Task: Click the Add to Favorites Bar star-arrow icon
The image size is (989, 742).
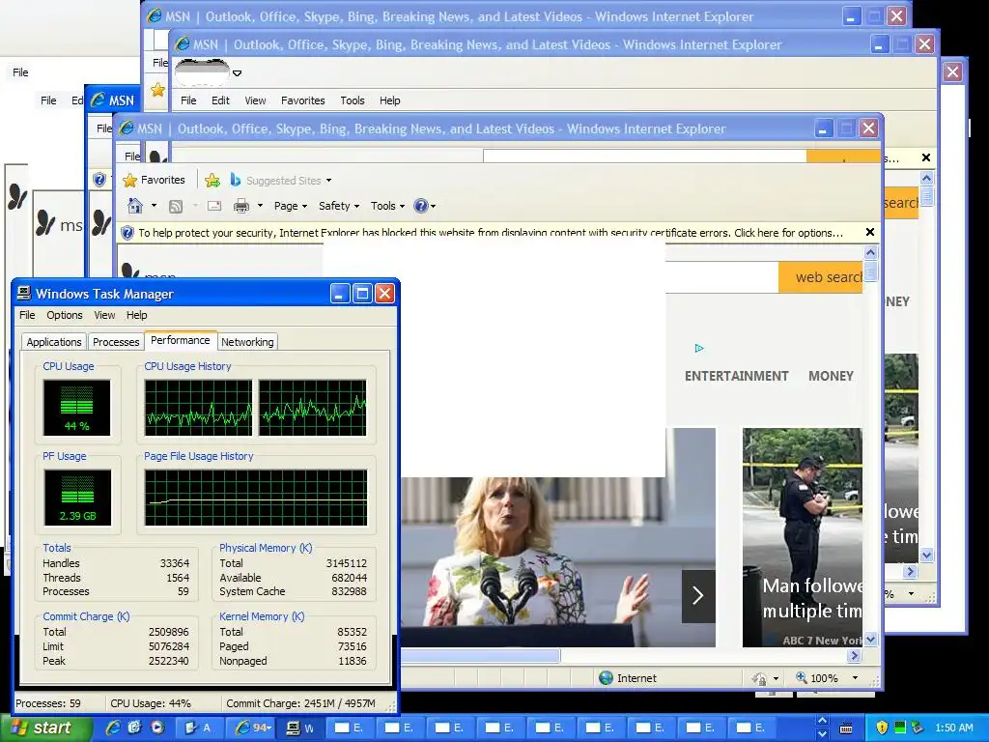Action: tap(212, 181)
